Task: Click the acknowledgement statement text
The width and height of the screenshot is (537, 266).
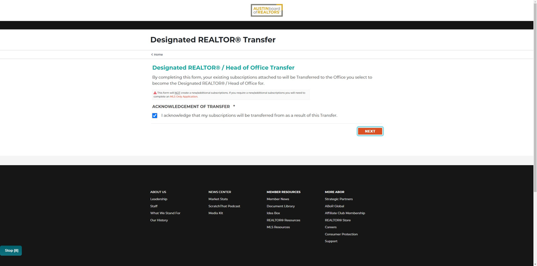Action: tap(249, 115)
